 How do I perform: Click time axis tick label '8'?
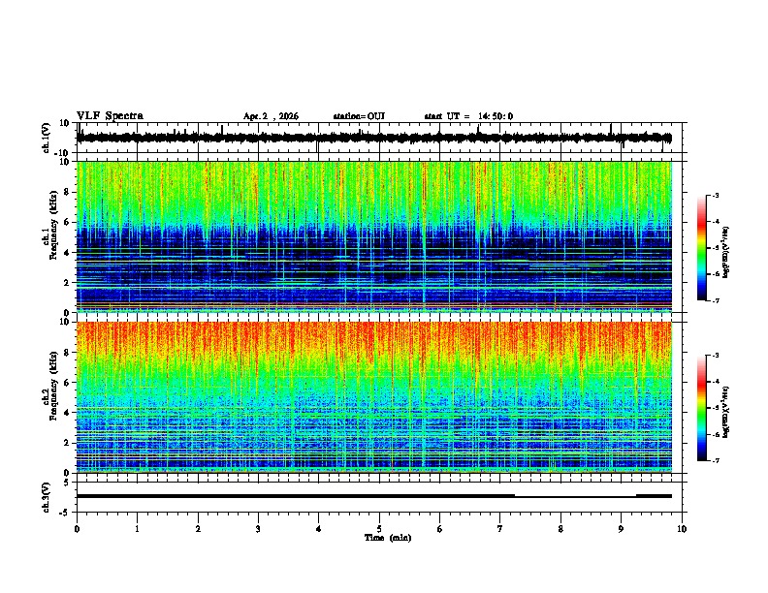tap(560, 529)
